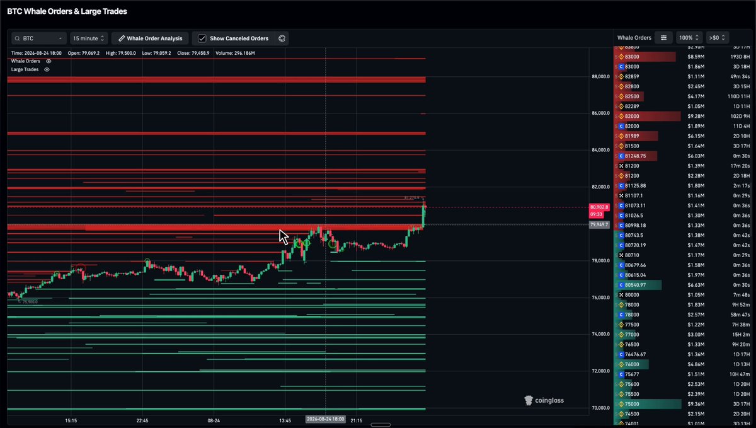Click the 79,949.7 price marker on axis

click(599, 224)
